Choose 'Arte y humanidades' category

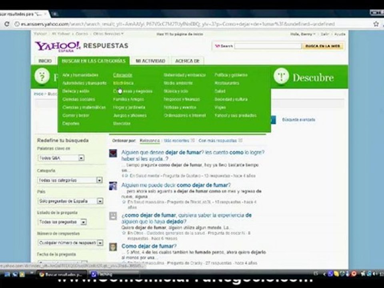coord(80,75)
